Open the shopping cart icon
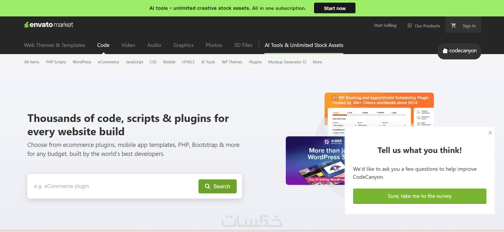This screenshot has width=504, height=232. click(453, 25)
